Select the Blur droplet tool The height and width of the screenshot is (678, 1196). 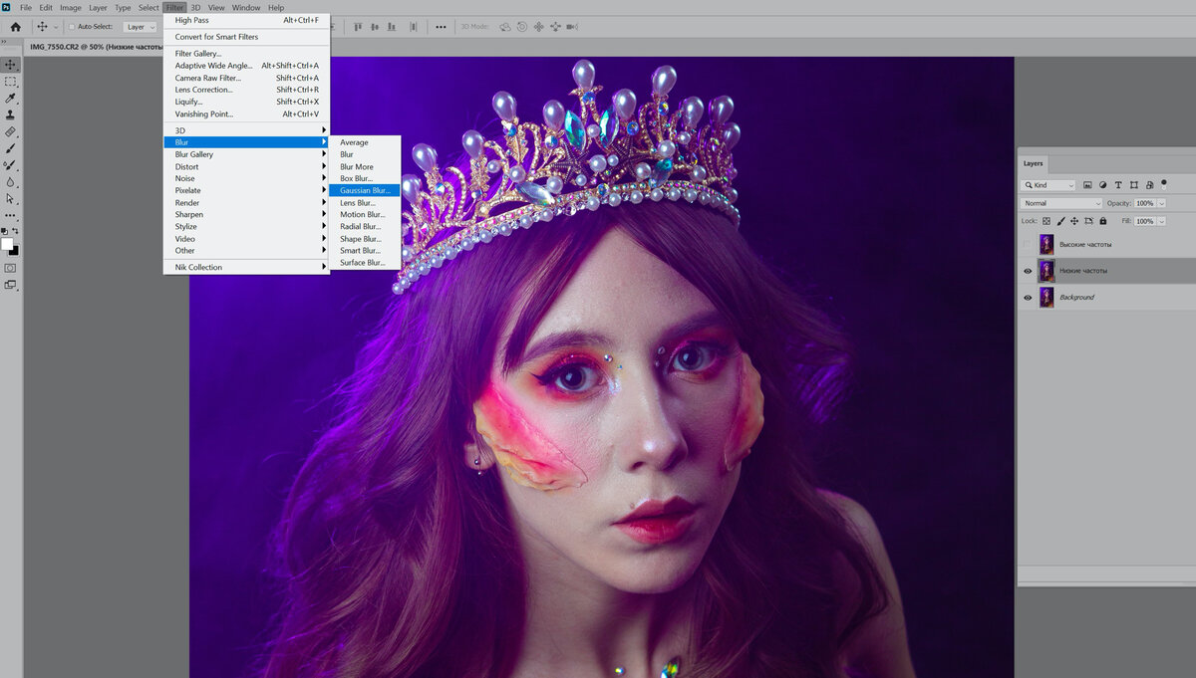11,182
